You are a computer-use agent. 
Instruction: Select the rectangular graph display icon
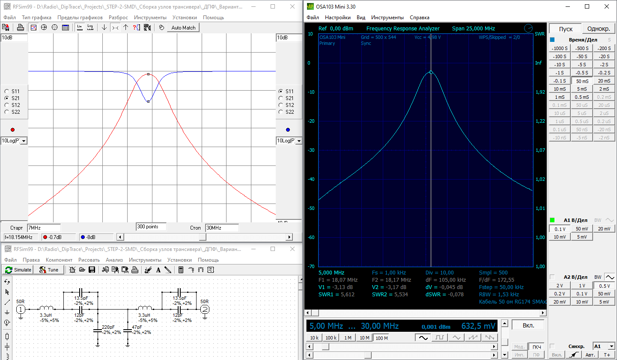34,27
